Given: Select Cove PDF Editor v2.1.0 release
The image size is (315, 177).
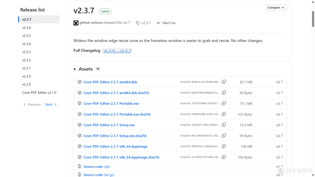Looking at the screenshot, I should click(39, 93).
